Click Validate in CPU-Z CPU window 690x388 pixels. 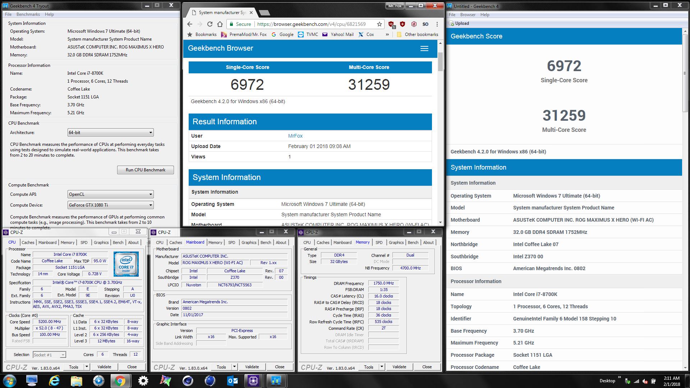pyautogui.click(x=104, y=367)
